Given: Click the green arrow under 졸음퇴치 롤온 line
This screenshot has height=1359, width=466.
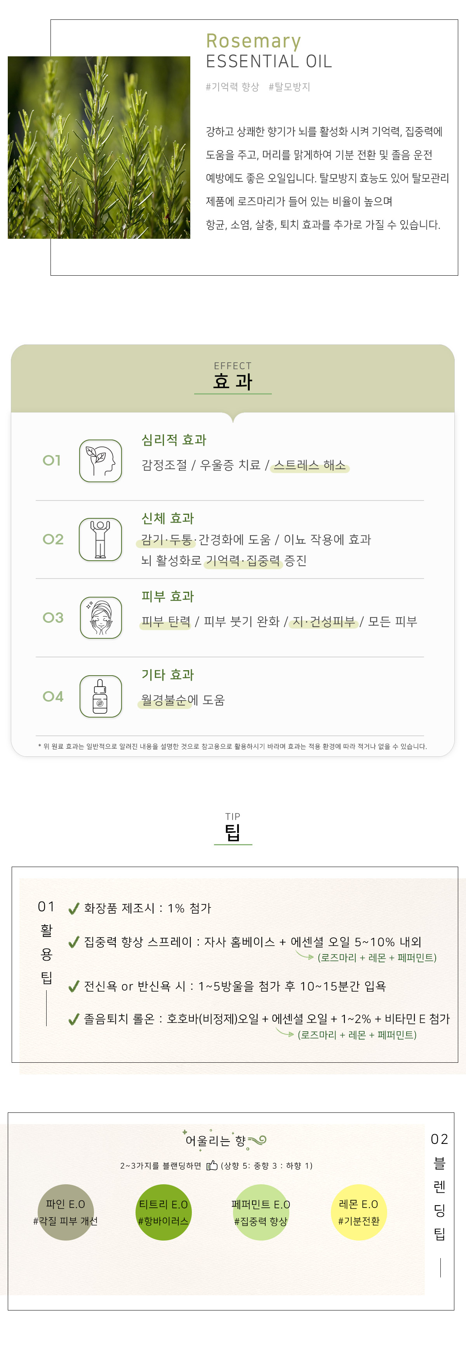Looking at the screenshot, I should pyautogui.click(x=285, y=1032).
